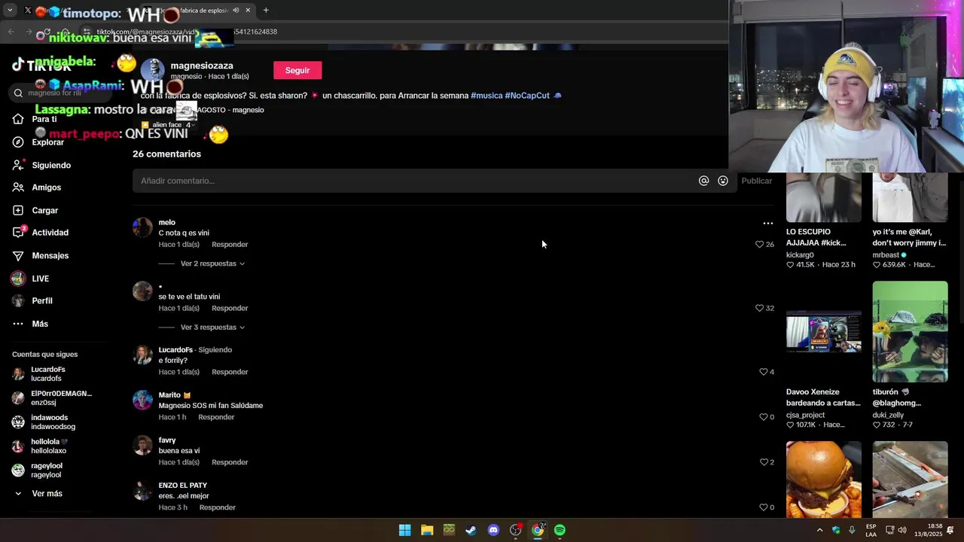Viewport: 964px width, 542px height.
Task: Expand Ver 3 respuestas replies
Action: (212, 327)
